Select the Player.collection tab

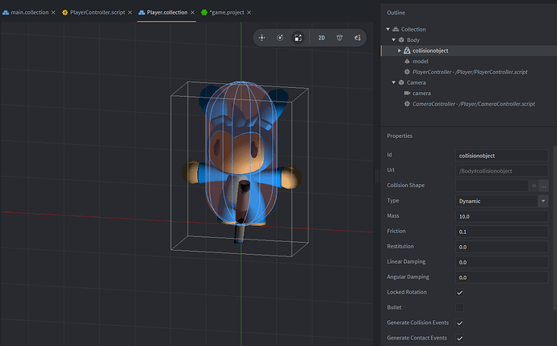click(167, 12)
